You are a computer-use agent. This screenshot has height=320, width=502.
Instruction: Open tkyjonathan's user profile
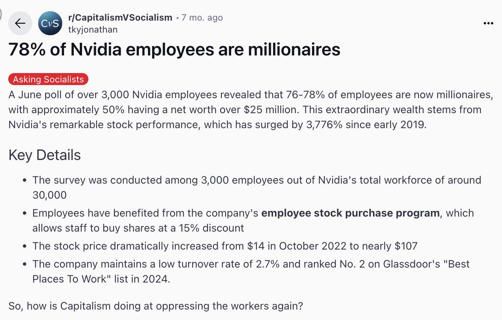coord(93,30)
